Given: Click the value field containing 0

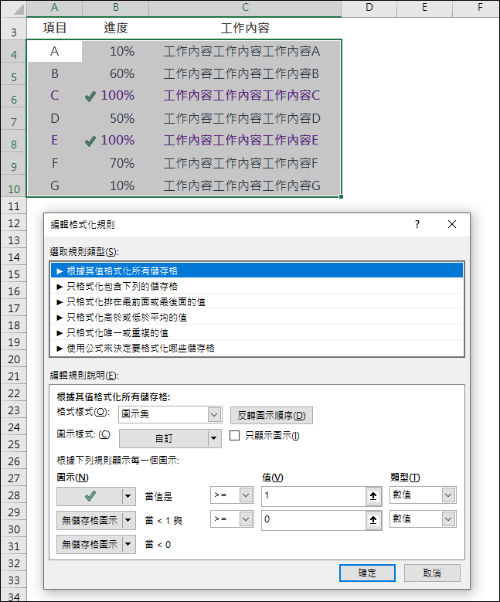Looking at the screenshot, I should (314, 519).
